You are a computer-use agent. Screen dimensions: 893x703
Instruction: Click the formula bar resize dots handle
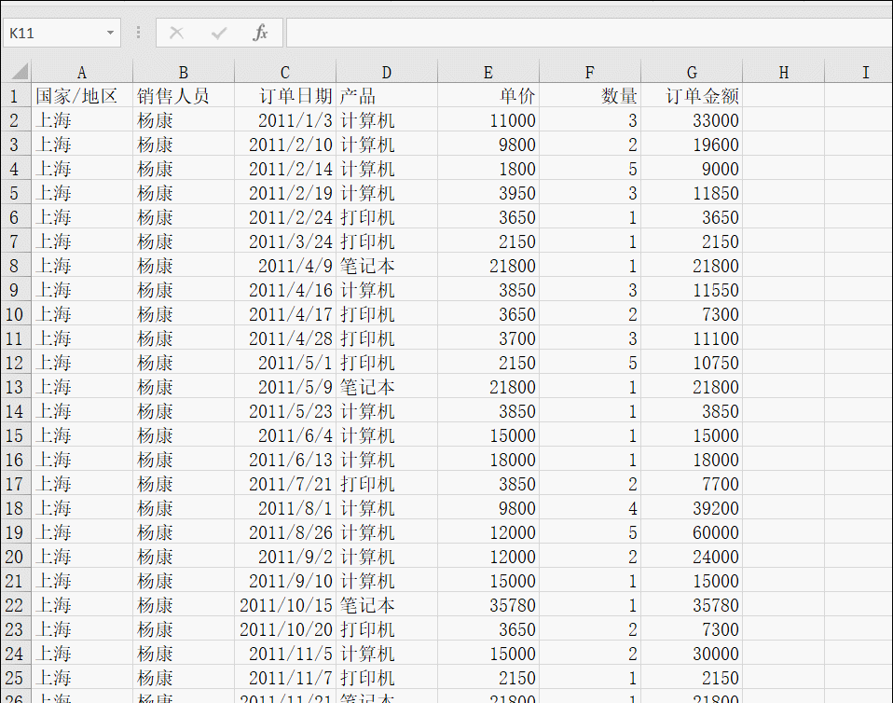[138, 33]
